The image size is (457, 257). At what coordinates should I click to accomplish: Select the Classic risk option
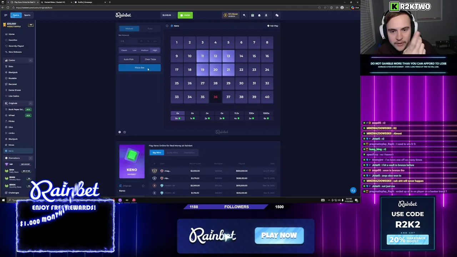pos(124,50)
